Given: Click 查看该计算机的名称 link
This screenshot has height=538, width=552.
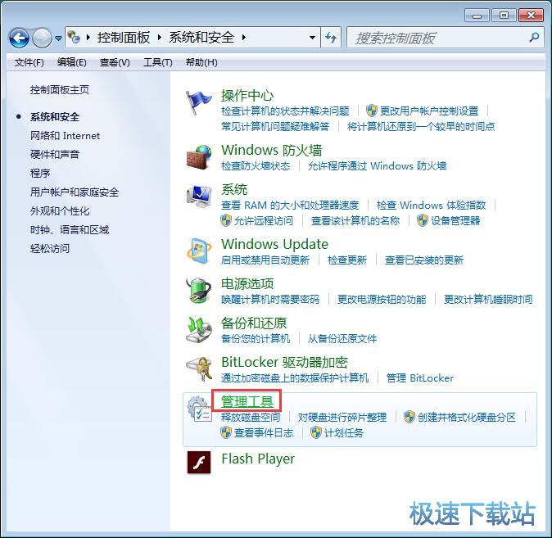Looking at the screenshot, I should pos(355,221).
